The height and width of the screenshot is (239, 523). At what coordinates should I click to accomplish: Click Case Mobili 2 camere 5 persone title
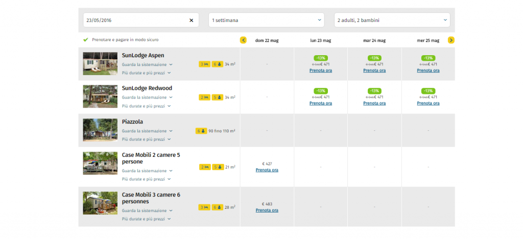pos(151,158)
